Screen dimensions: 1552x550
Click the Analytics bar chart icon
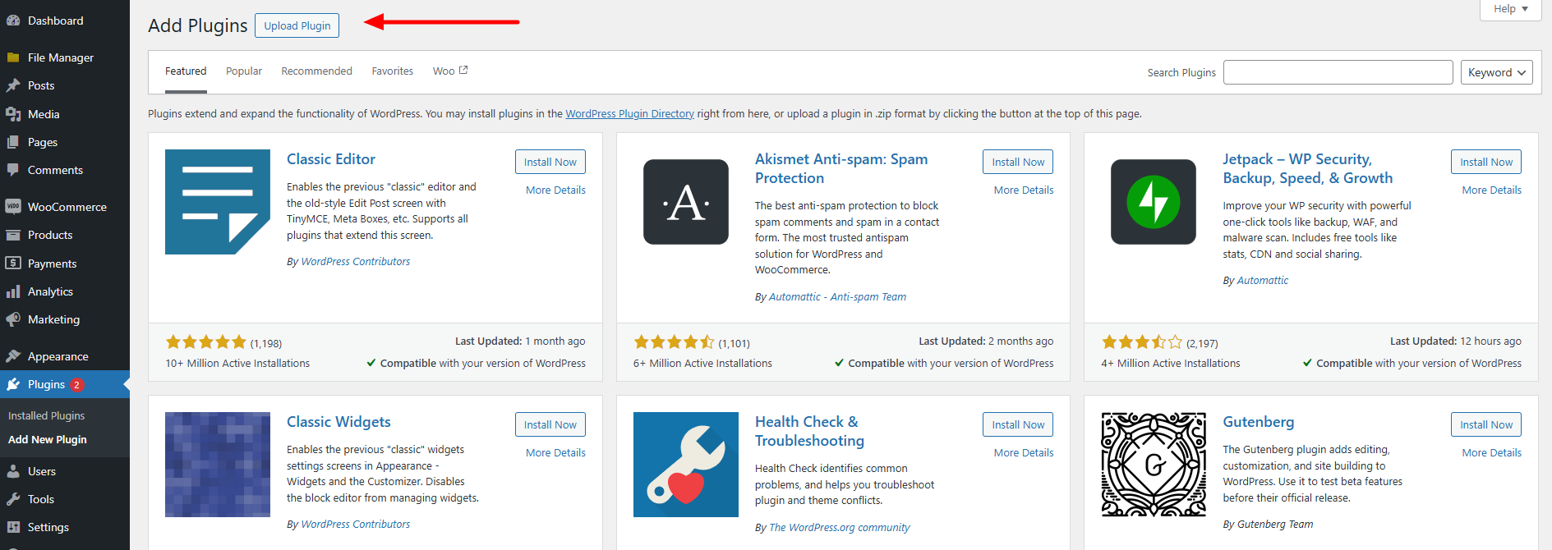pos(13,291)
